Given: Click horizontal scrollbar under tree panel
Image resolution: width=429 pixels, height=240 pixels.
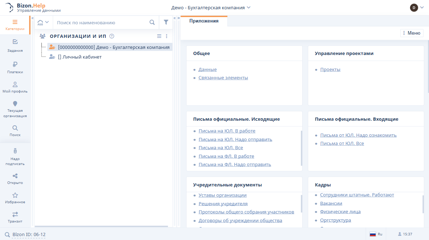Looking at the screenshot, I should (101, 226).
